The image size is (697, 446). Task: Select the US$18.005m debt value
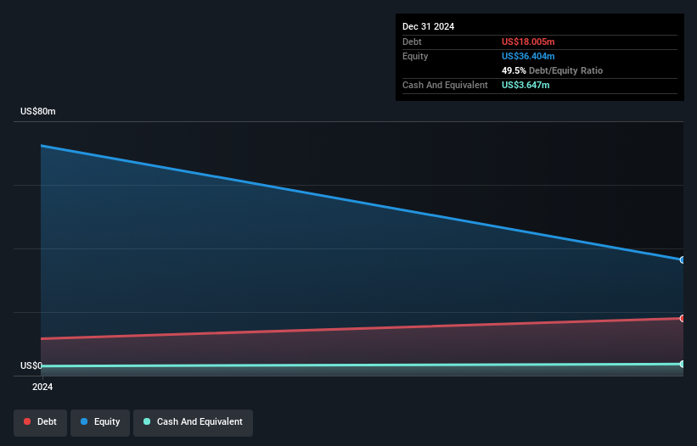pyautogui.click(x=528, y=42)
